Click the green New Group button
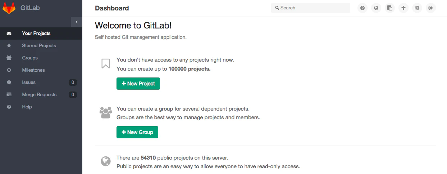447x174 pixels. (137, 132)
